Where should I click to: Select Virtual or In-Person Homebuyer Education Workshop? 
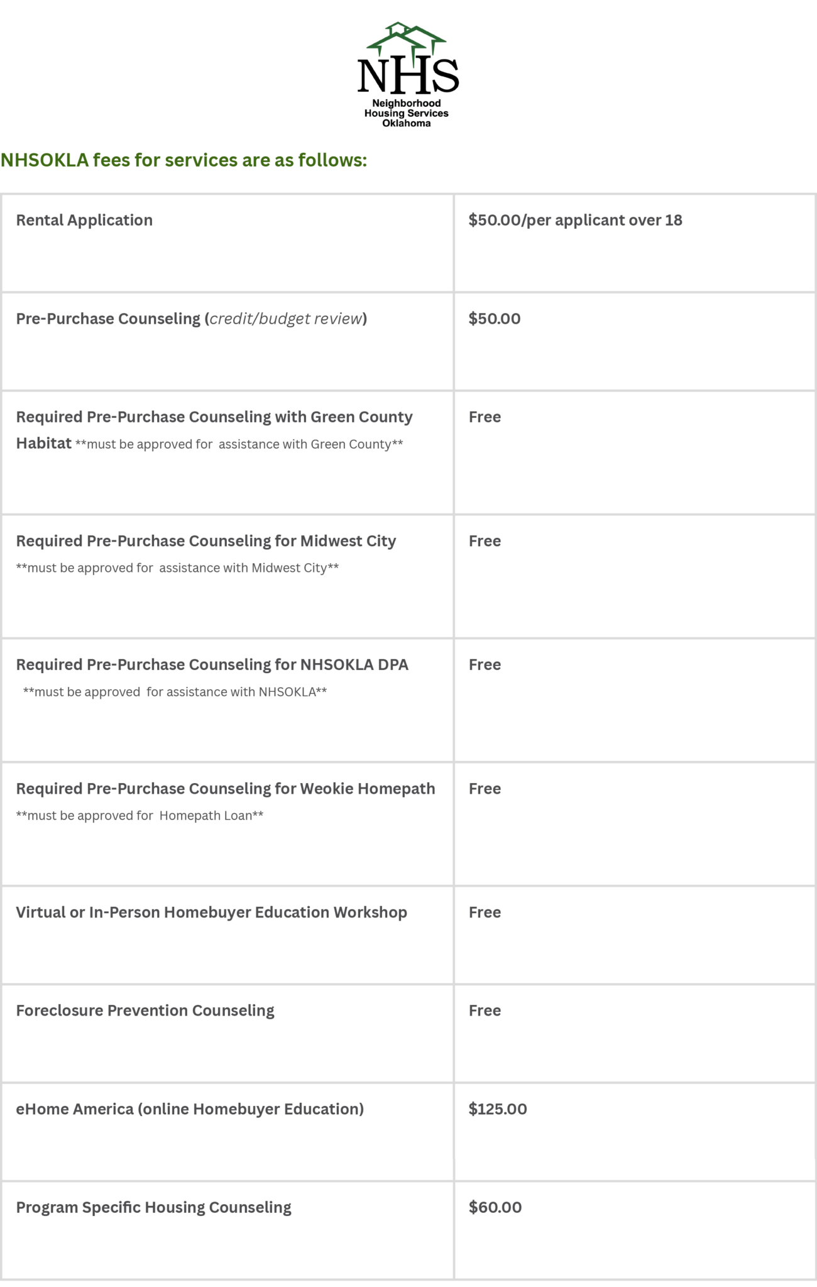pos(212,912)
